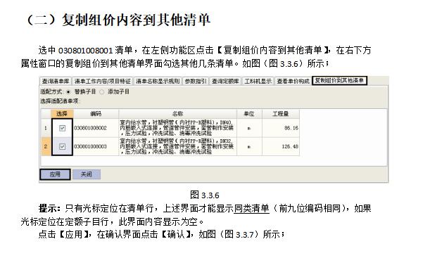The image size is (430, 258).
Task: Click the underlined 同类清单 text
Action: pyautogui.click(x=251, y=208)
